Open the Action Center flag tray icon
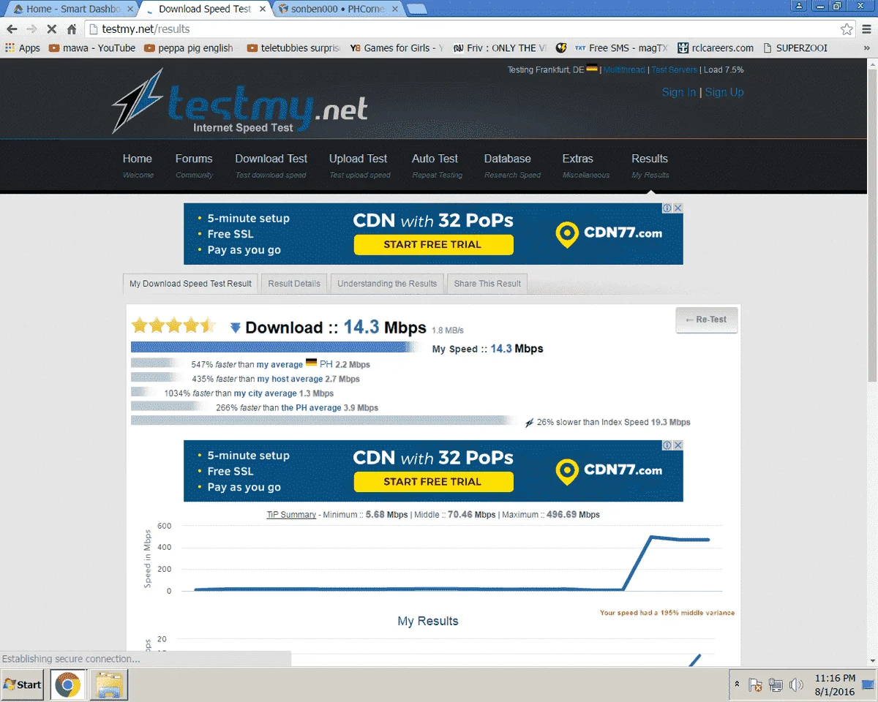This screenshot has height=702, width=878. (756, 685)
